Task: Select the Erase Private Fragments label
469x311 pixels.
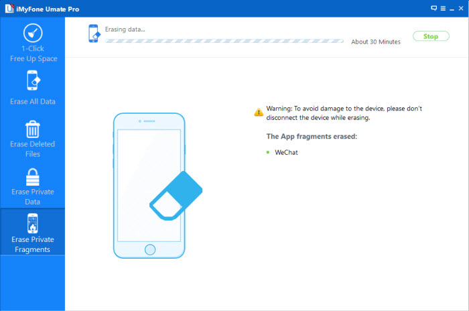Action: coord(33,244)
